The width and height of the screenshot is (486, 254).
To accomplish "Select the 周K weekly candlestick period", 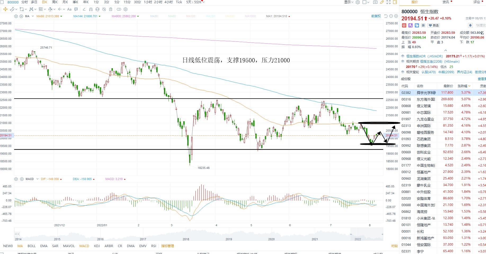I will (x=55, y=2).
